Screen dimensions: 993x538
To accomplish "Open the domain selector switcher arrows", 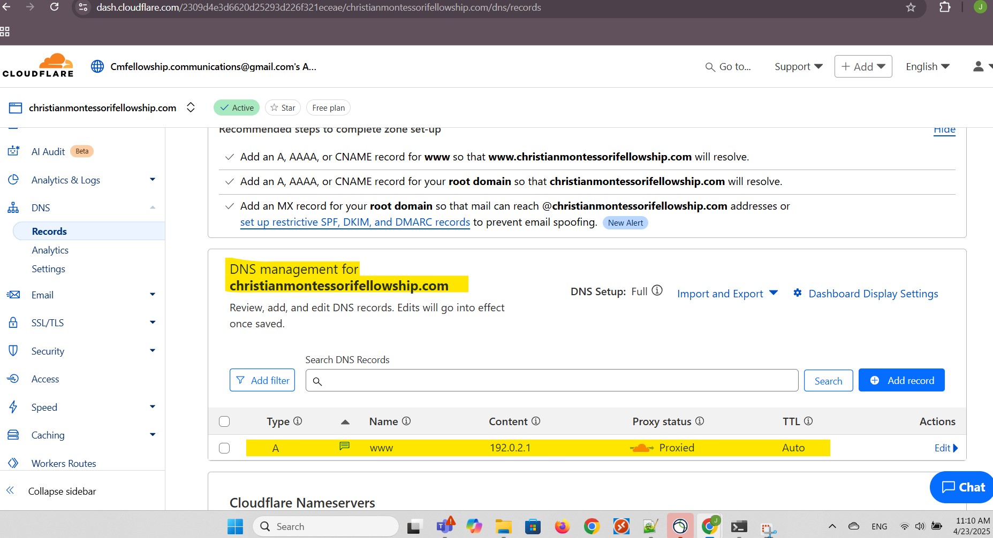I will (x=191, y=107).
